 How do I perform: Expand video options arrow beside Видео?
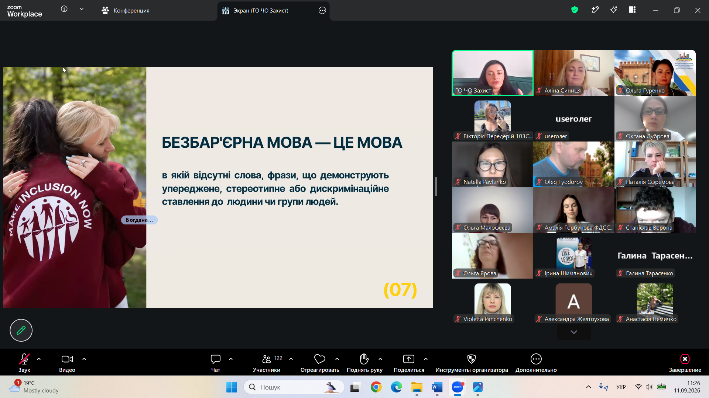(x=84, y=359)
